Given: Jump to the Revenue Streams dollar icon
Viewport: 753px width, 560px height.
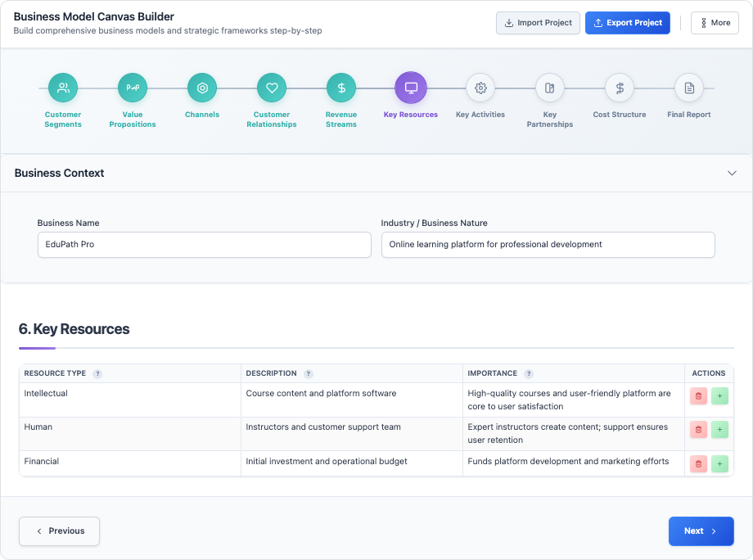Looking at the screenshot, I should [x=341, y=88].
